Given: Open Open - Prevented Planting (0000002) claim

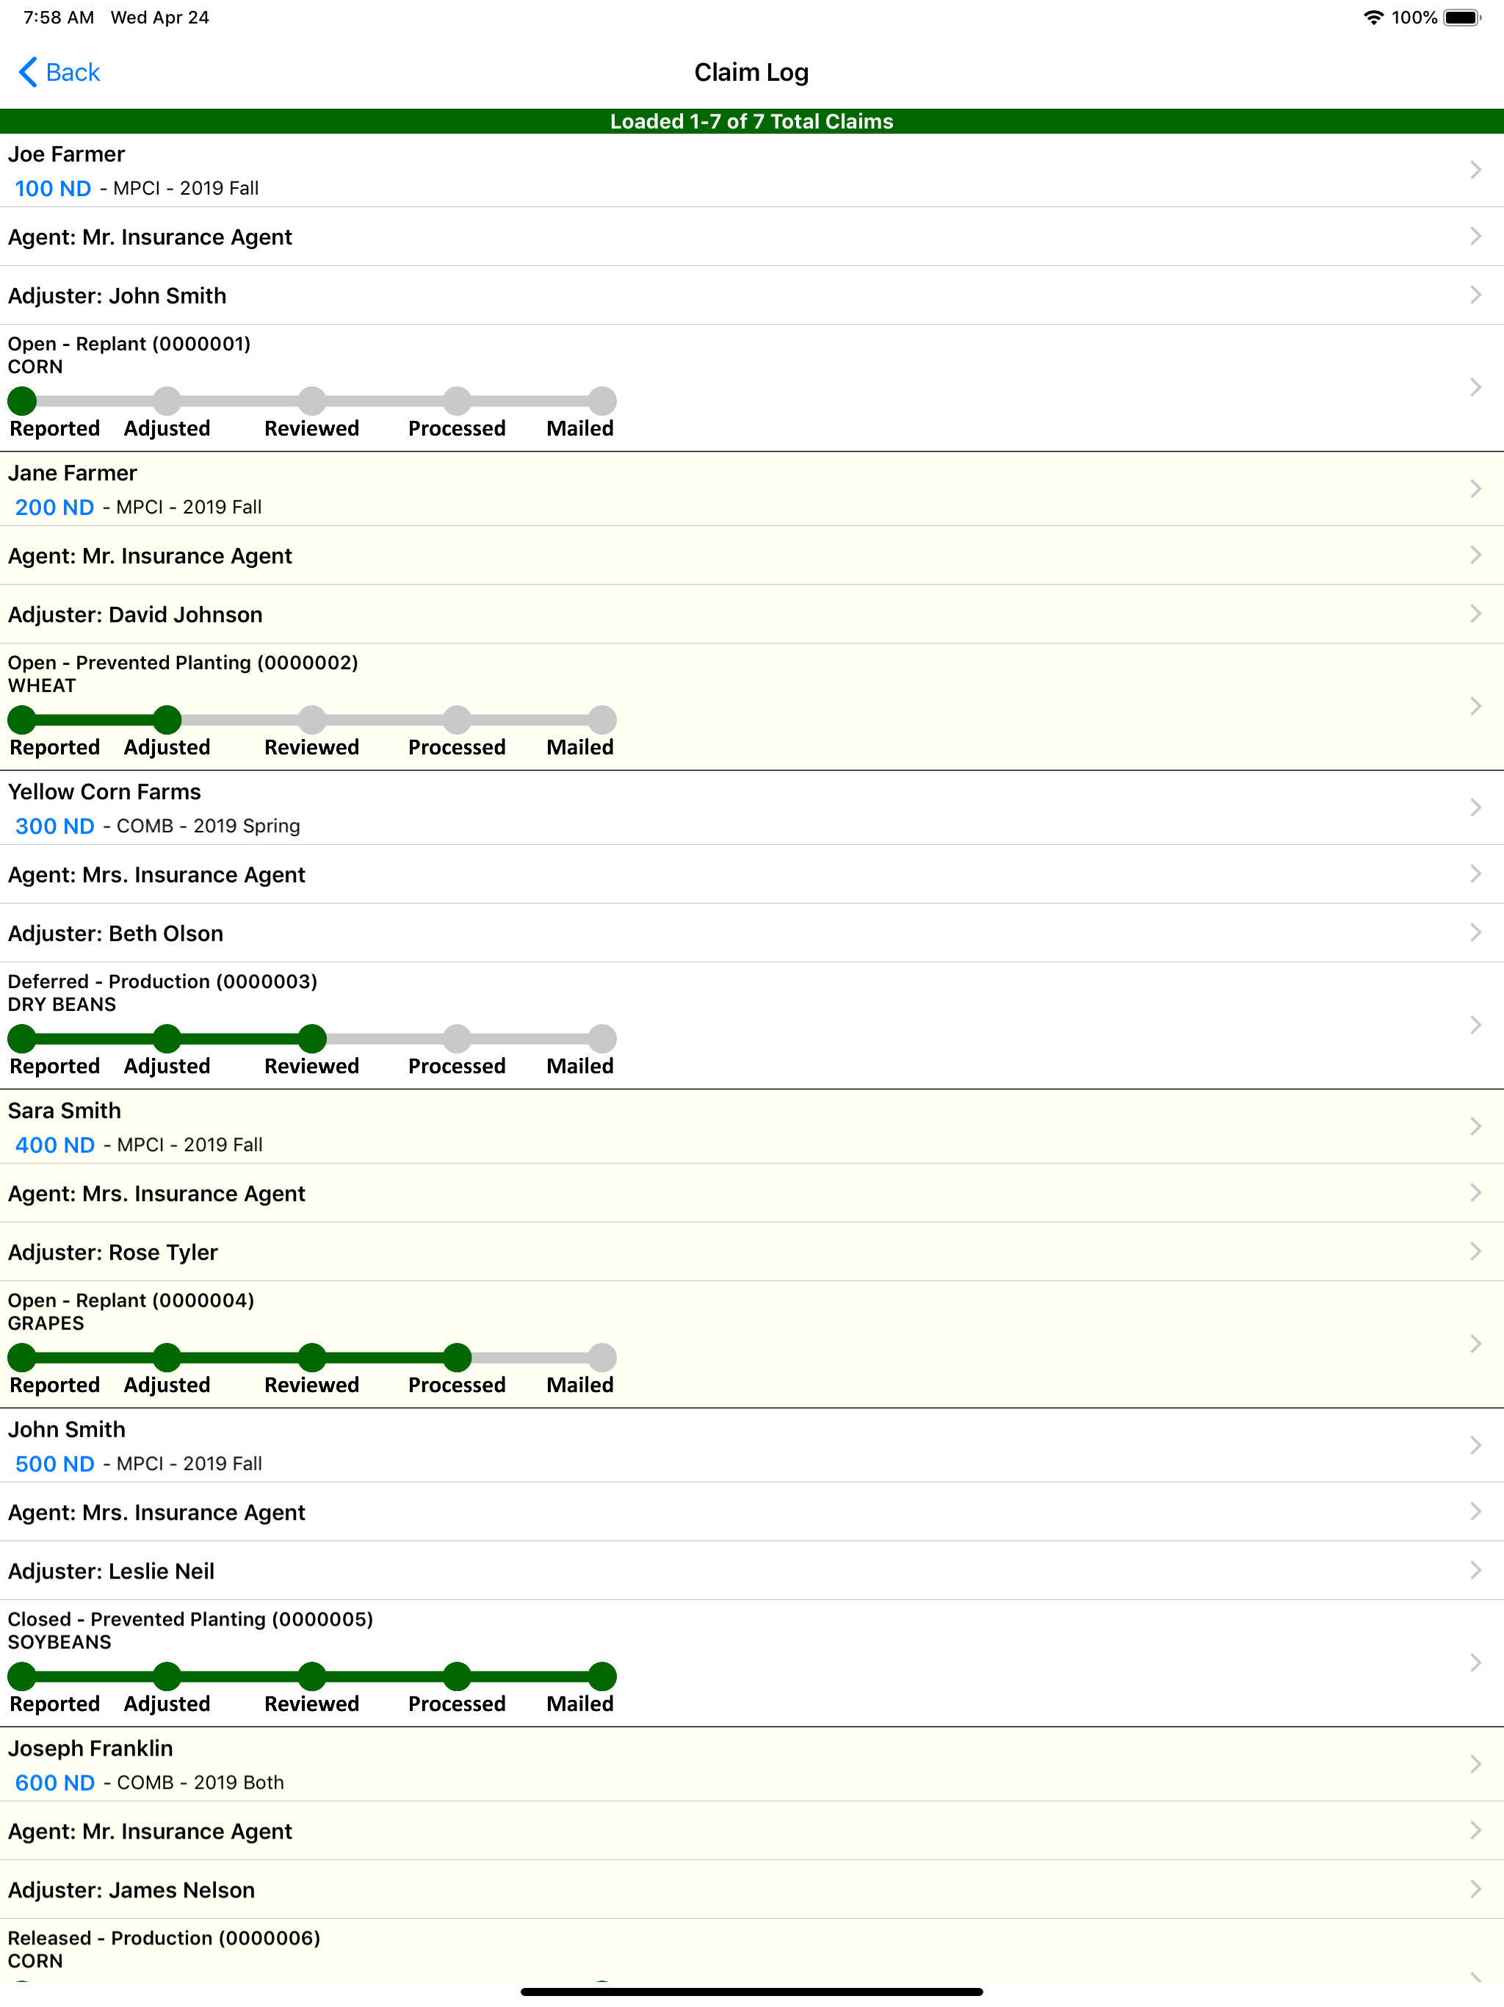Looking at the screenshot, I should (752, 707).
